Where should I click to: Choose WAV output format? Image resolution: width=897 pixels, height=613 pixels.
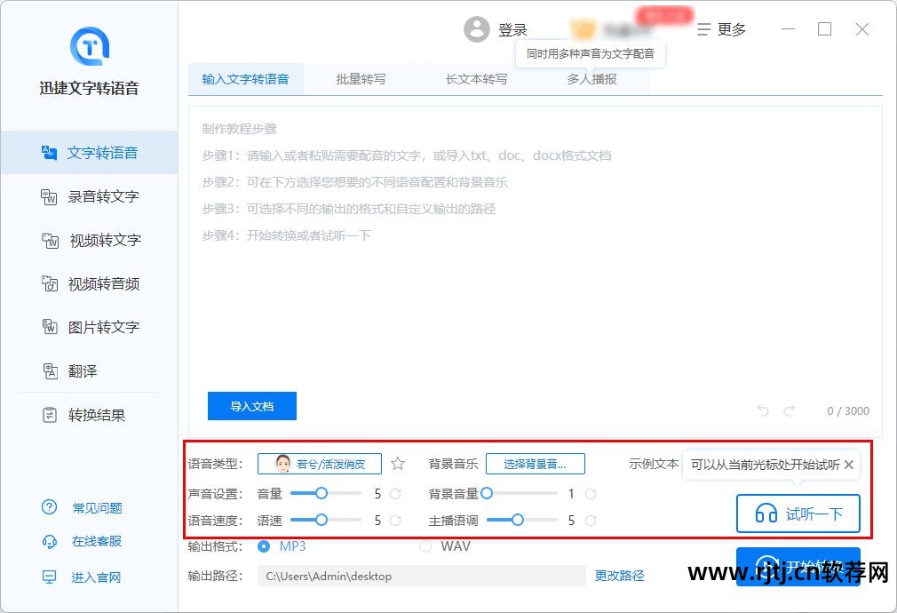pos(426,546)
